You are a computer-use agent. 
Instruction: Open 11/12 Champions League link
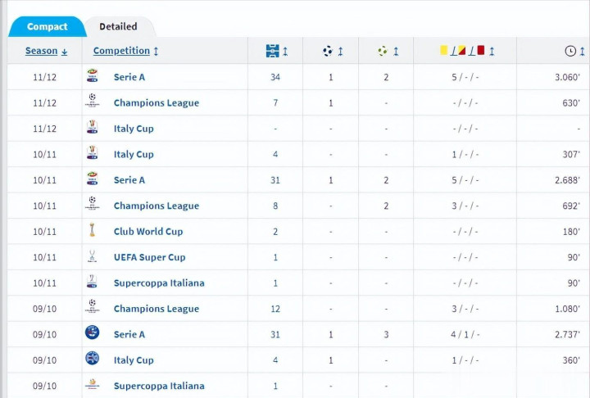click(156, 103)
